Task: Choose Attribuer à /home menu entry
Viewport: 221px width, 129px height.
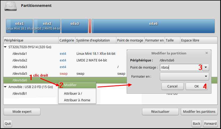Action: [77, 100]
